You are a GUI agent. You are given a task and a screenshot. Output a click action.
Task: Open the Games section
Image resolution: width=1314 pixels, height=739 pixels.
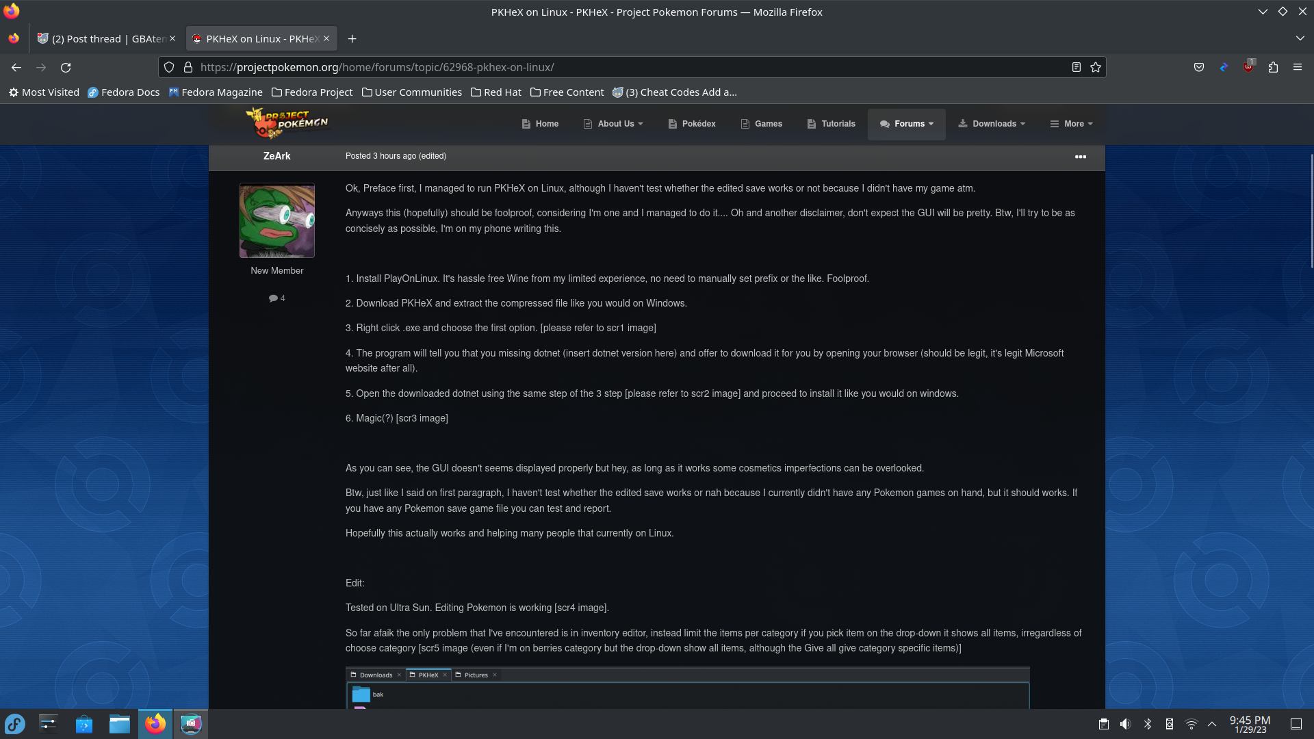coord(762,124)
